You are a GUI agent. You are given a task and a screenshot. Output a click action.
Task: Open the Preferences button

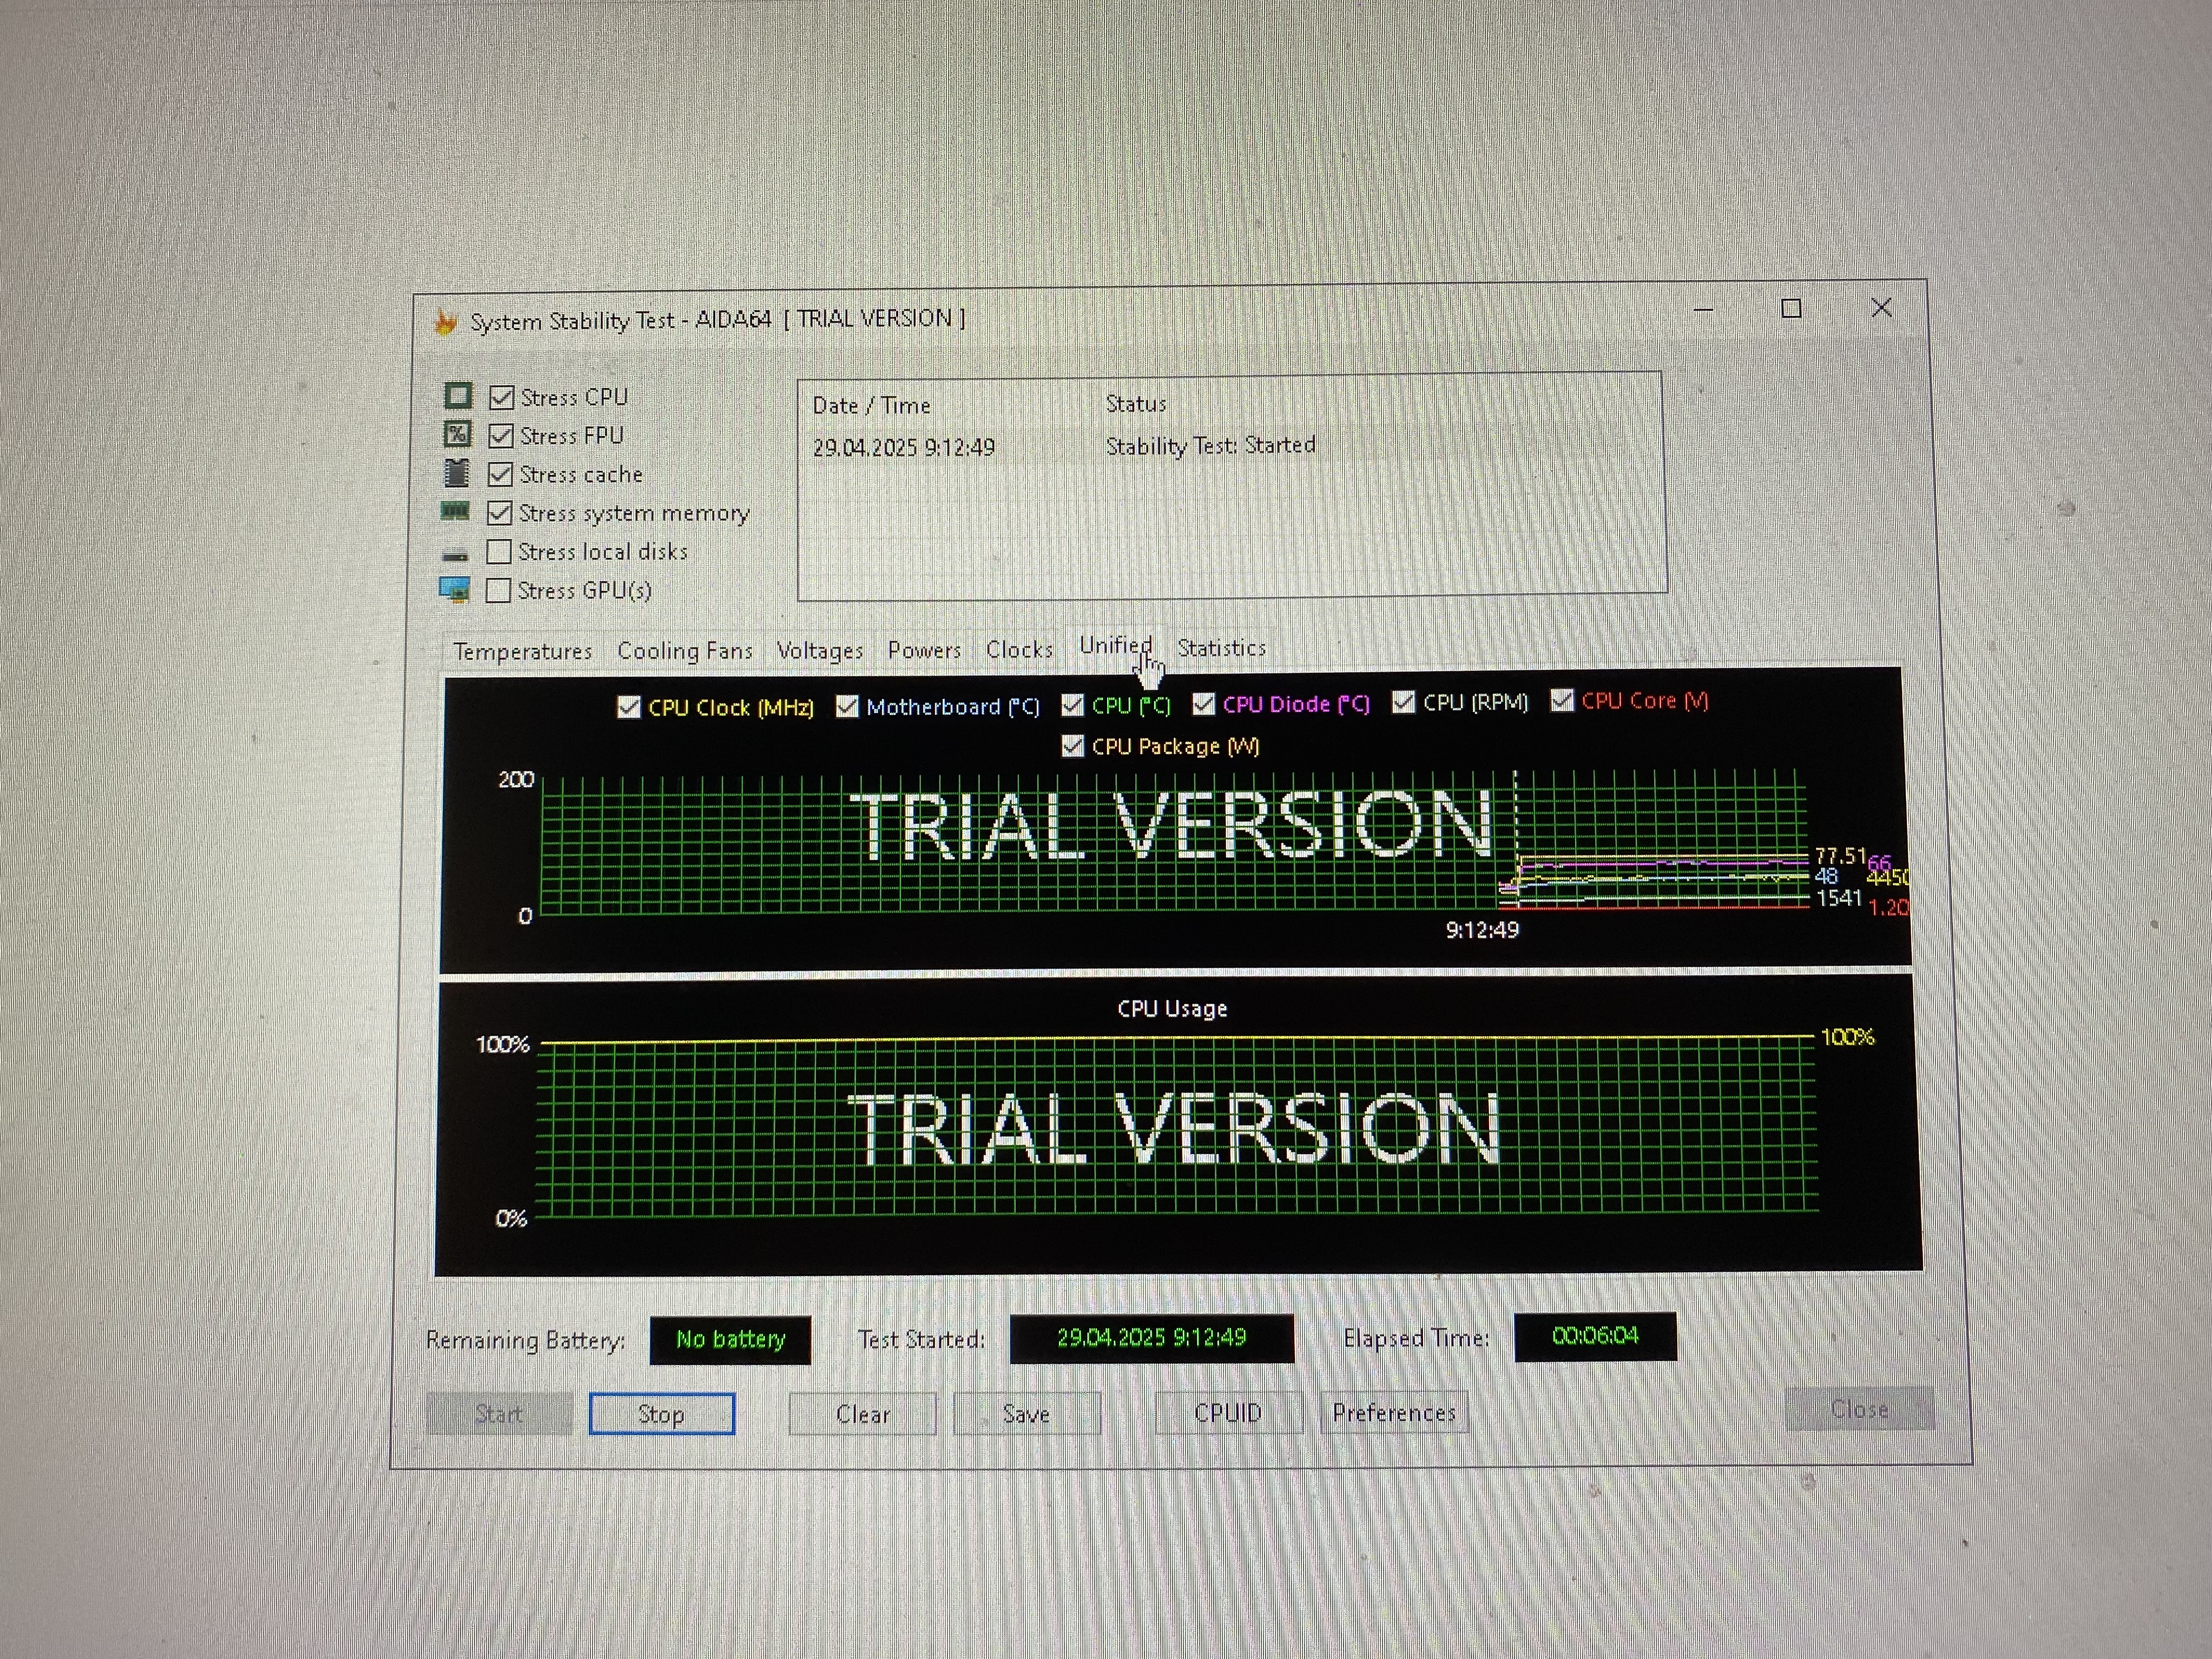pyautogui.click(x=1394, y=1412)
